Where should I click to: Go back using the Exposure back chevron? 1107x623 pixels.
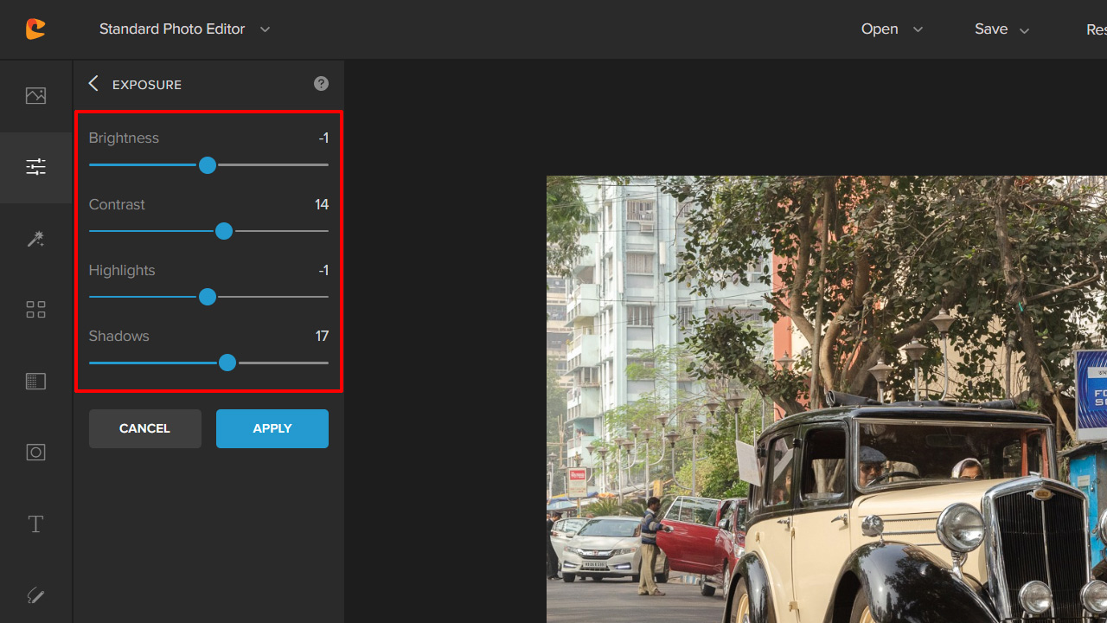pyautogui.click(x=93, y=84)
